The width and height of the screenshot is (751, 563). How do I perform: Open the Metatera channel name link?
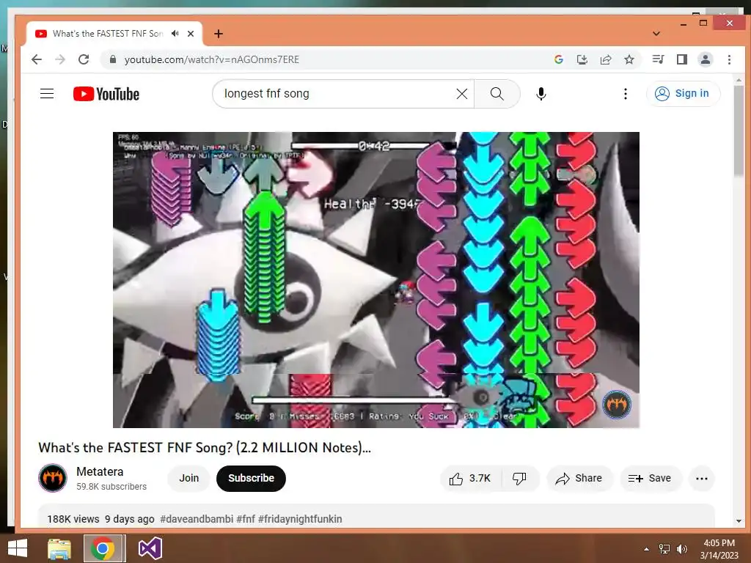pyautogui.click(x=100, y=471)
